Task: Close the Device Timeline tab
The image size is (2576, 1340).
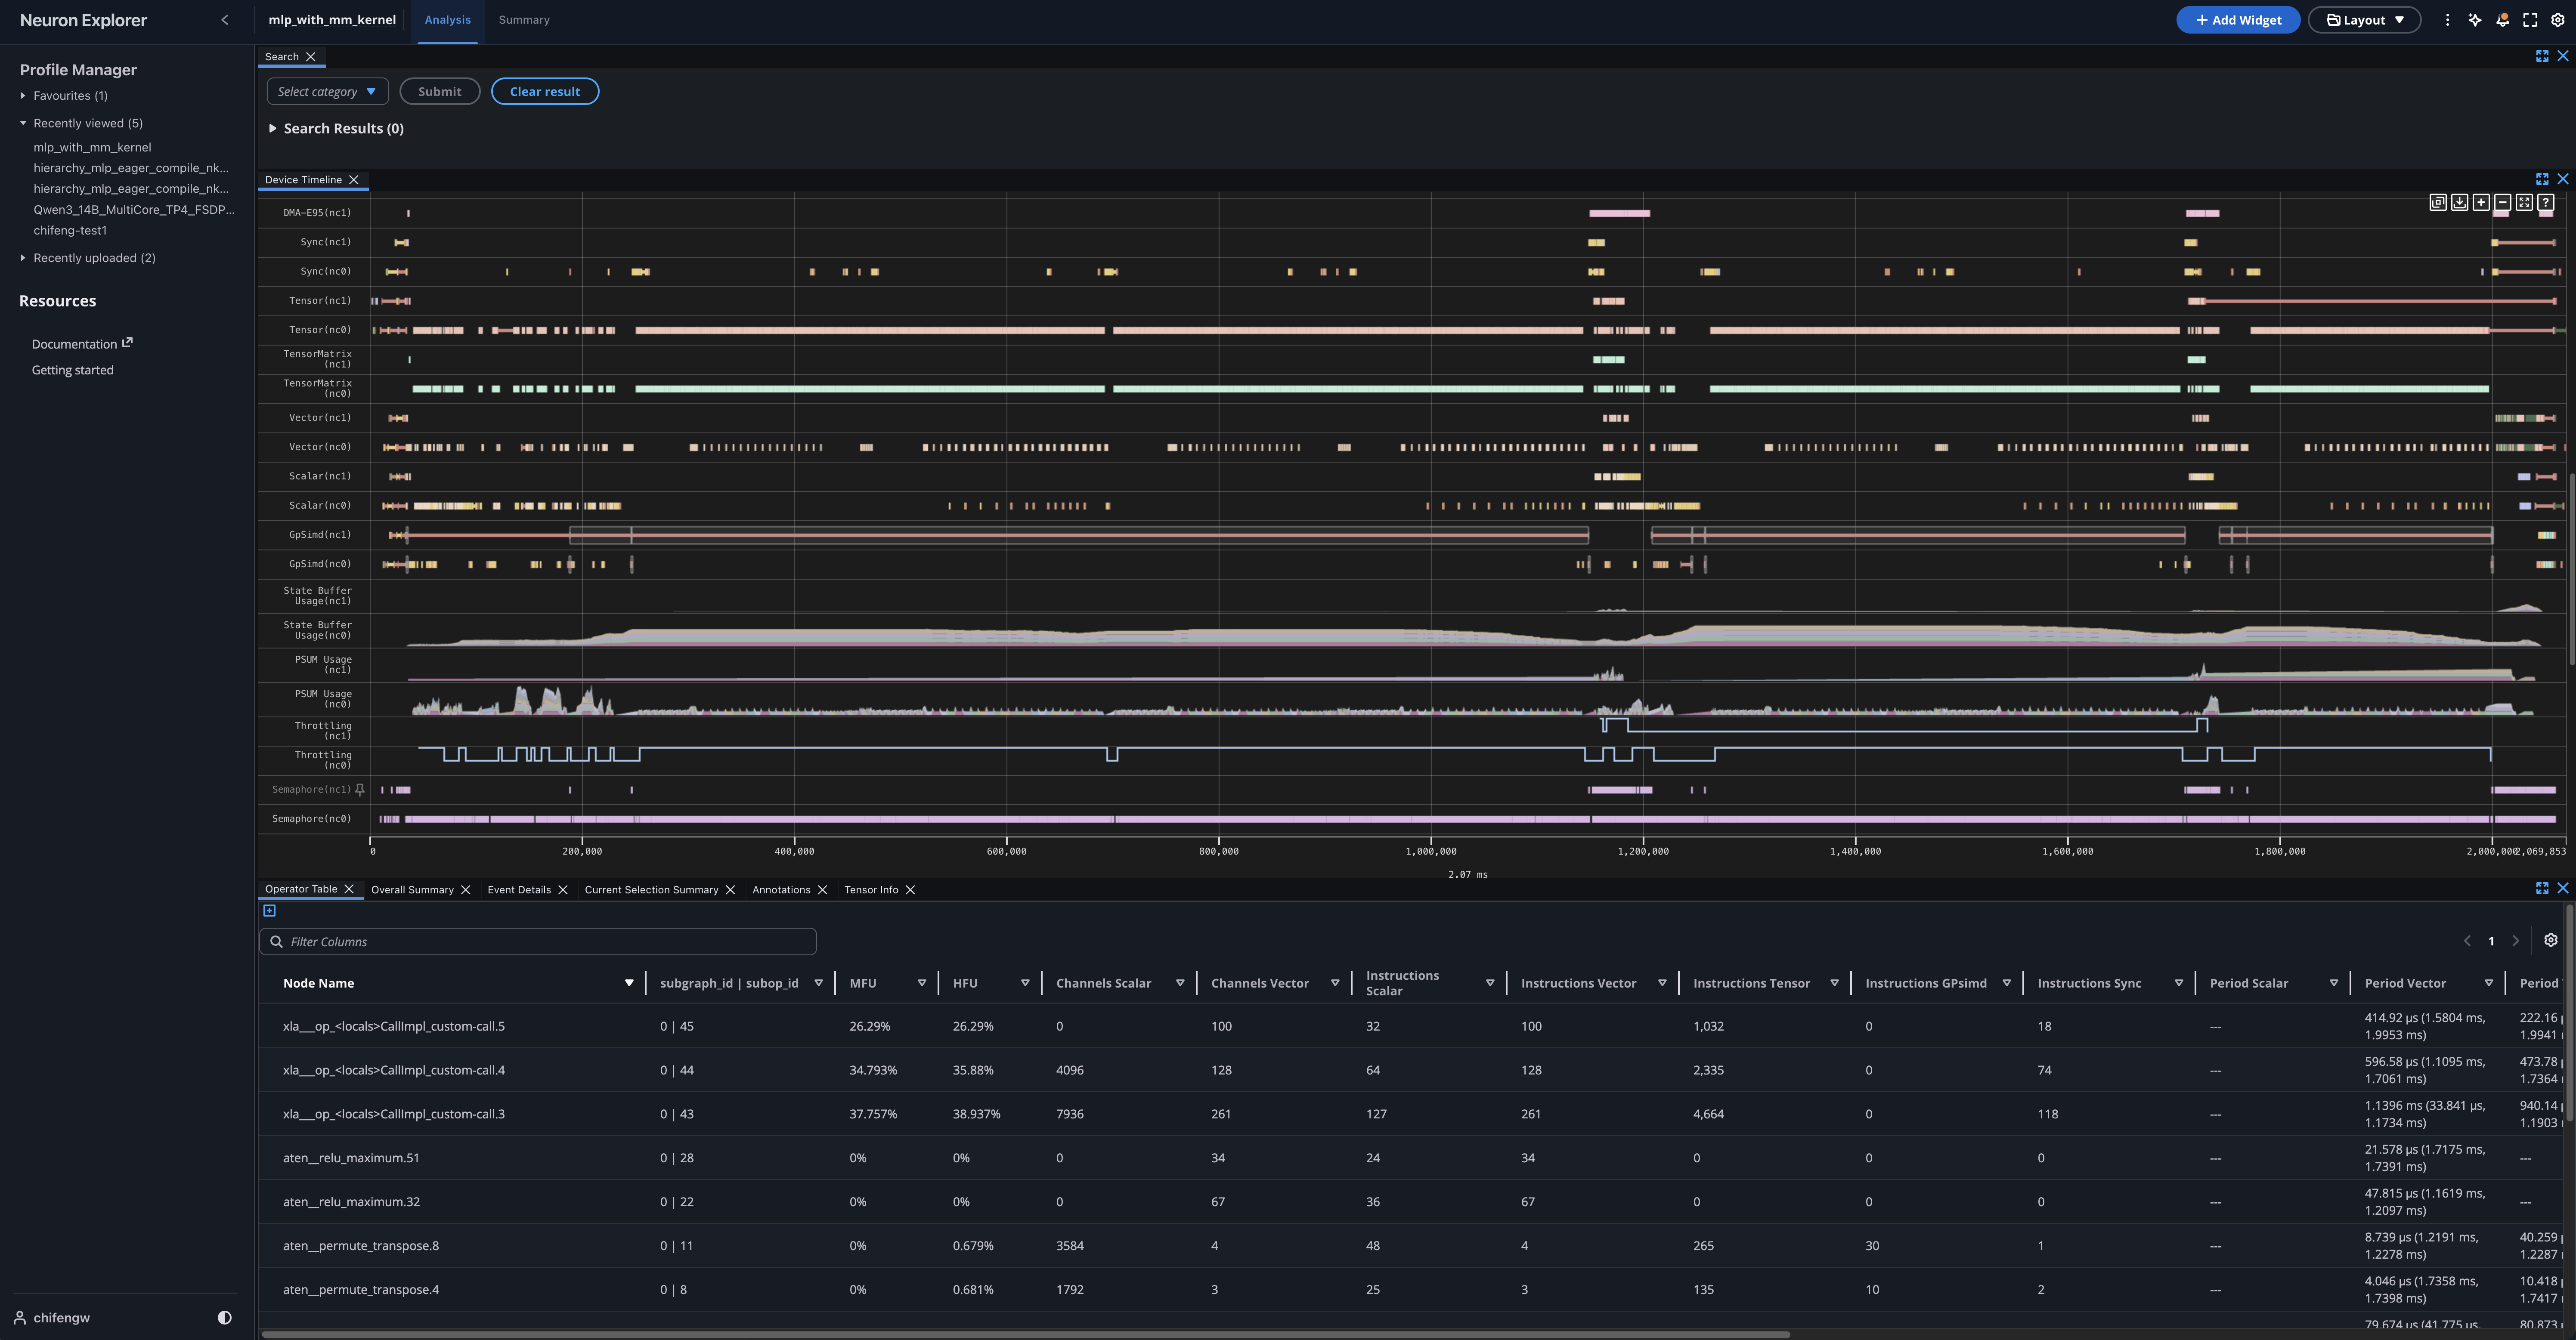Action: (x=353, y=180)
